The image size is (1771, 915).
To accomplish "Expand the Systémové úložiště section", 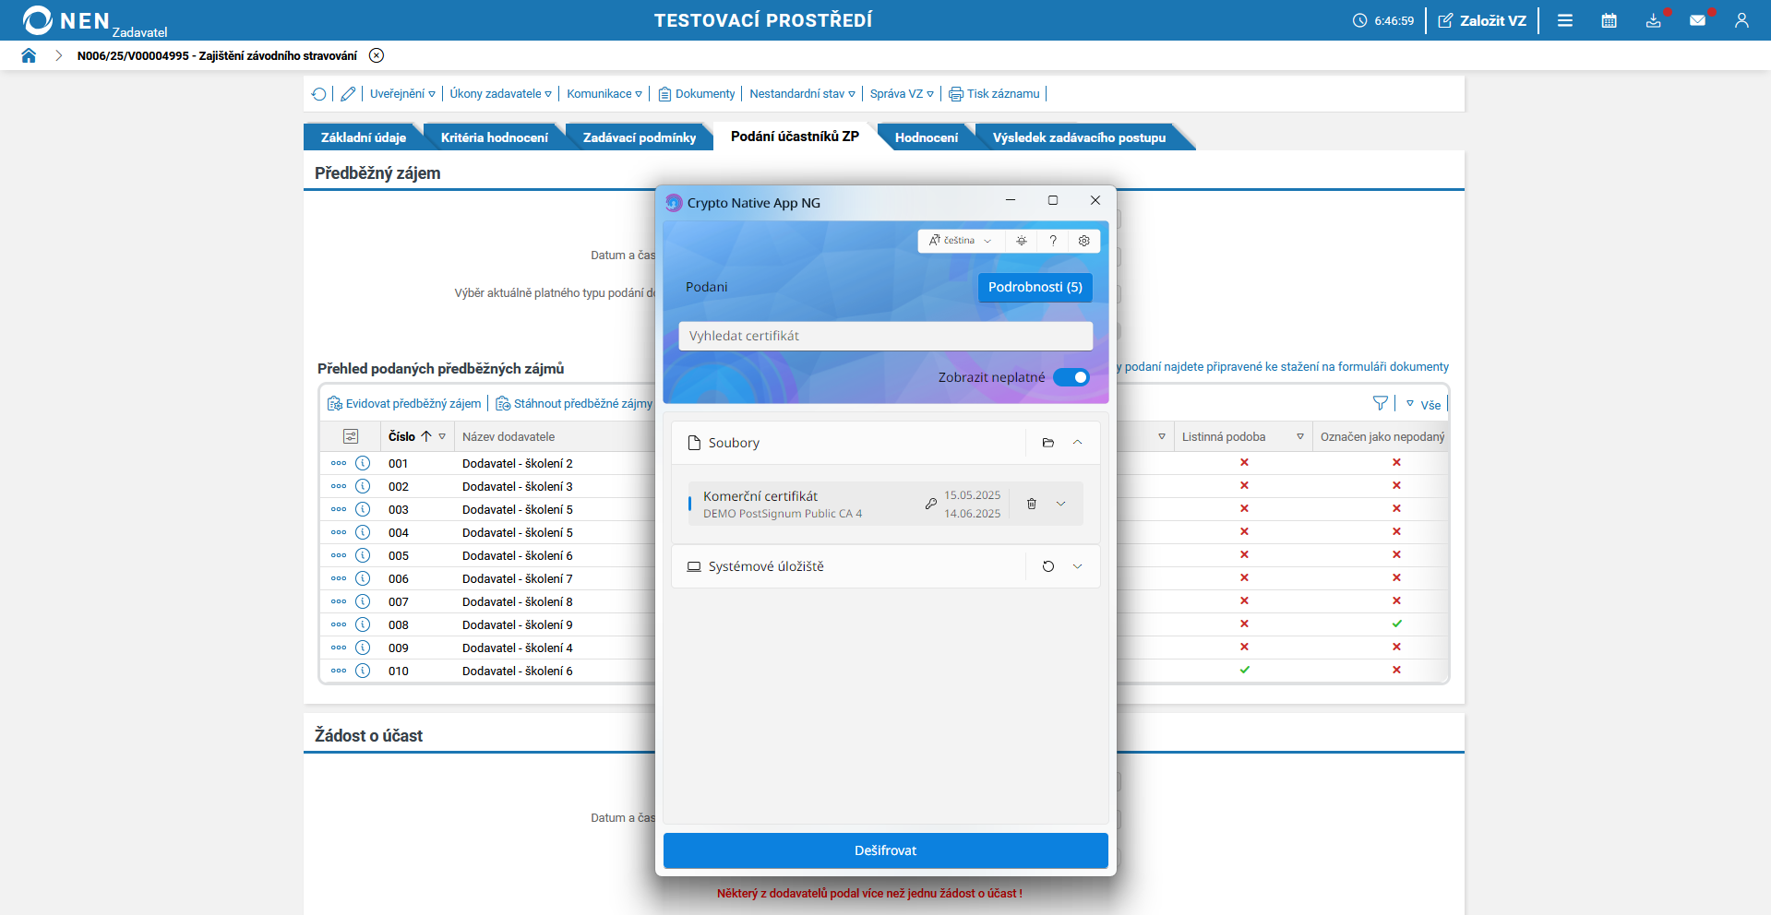I will click(1078, 566).
